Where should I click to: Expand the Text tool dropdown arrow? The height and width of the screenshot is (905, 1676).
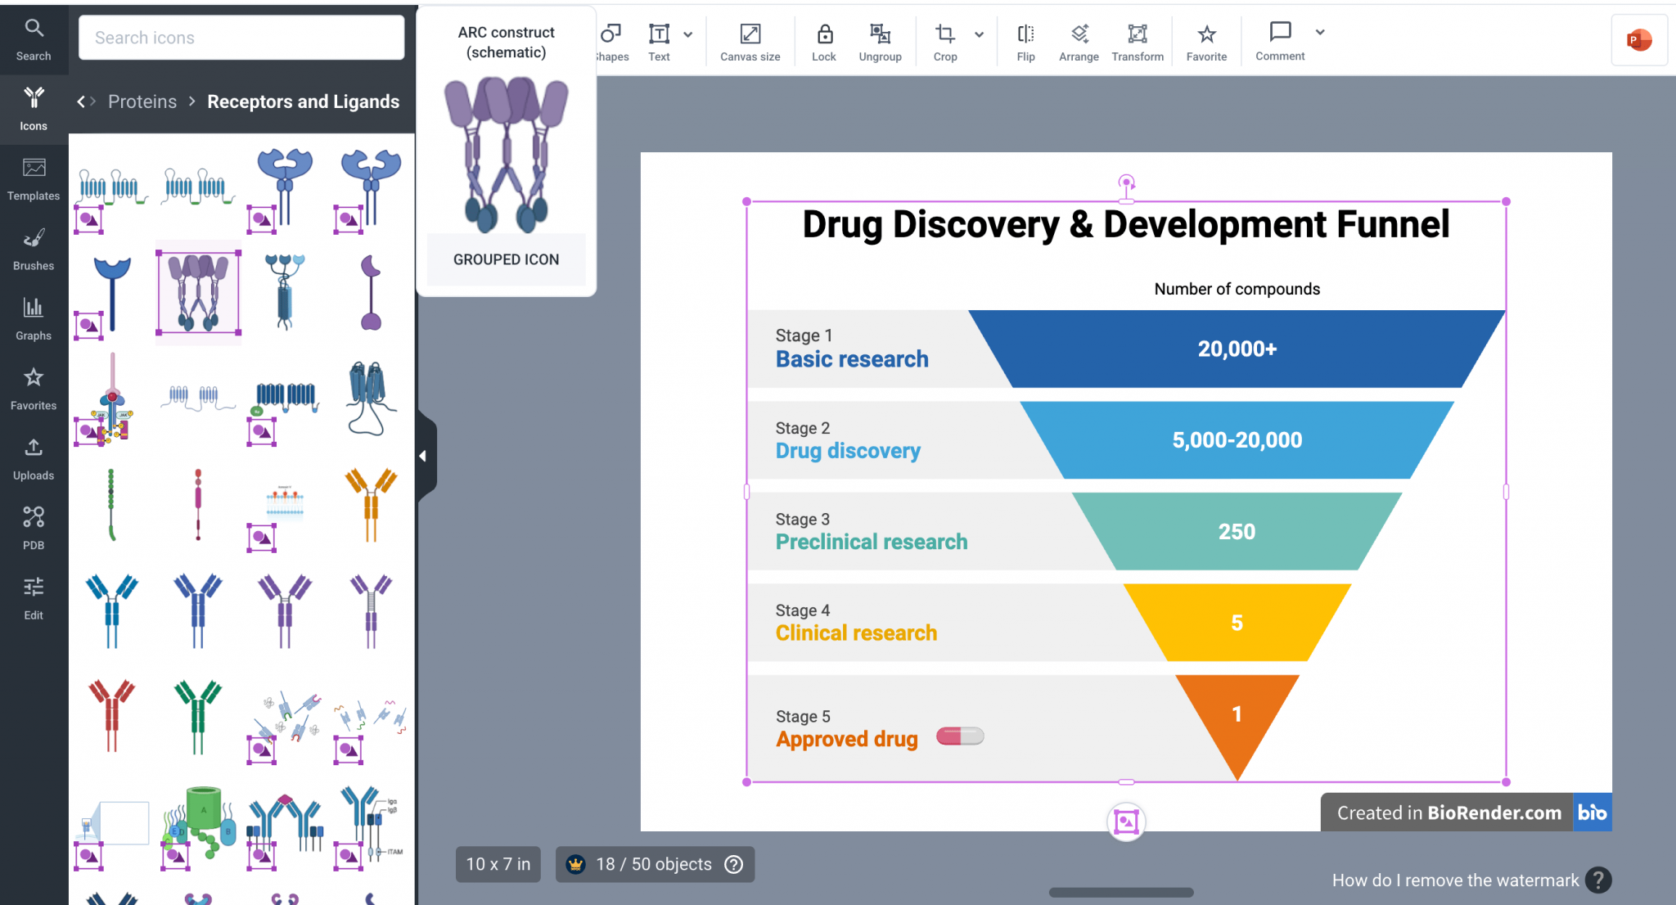pos(688,34)
